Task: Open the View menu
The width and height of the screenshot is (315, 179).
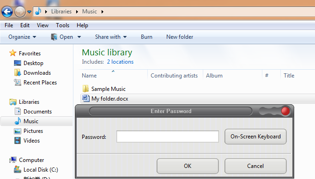Action: pyautogui.click(x=42, y=25)
